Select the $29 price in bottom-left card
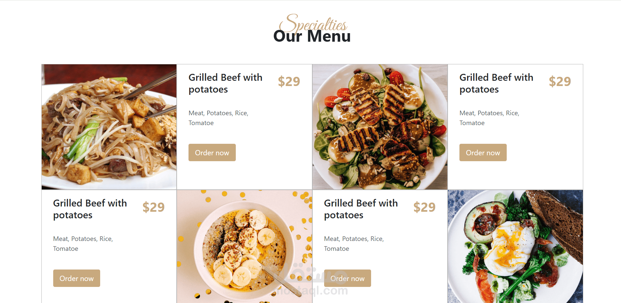The height and width of the screenshot is (303, 621). point(154,207)
